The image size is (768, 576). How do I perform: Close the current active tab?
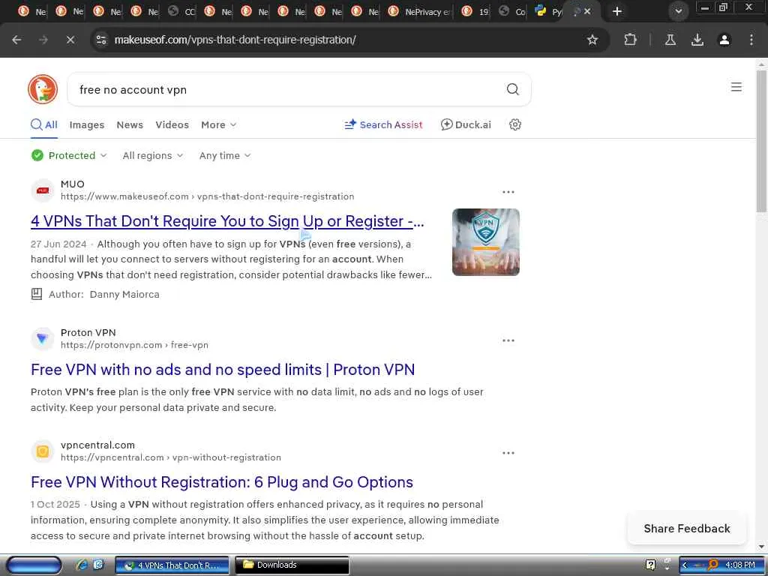587,11
